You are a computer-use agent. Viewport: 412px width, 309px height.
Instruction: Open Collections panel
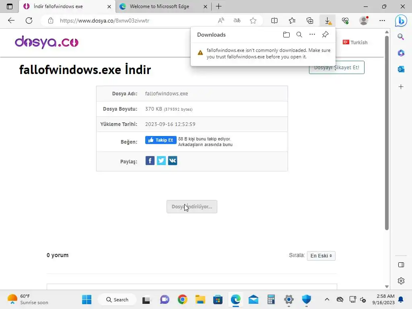310,21
